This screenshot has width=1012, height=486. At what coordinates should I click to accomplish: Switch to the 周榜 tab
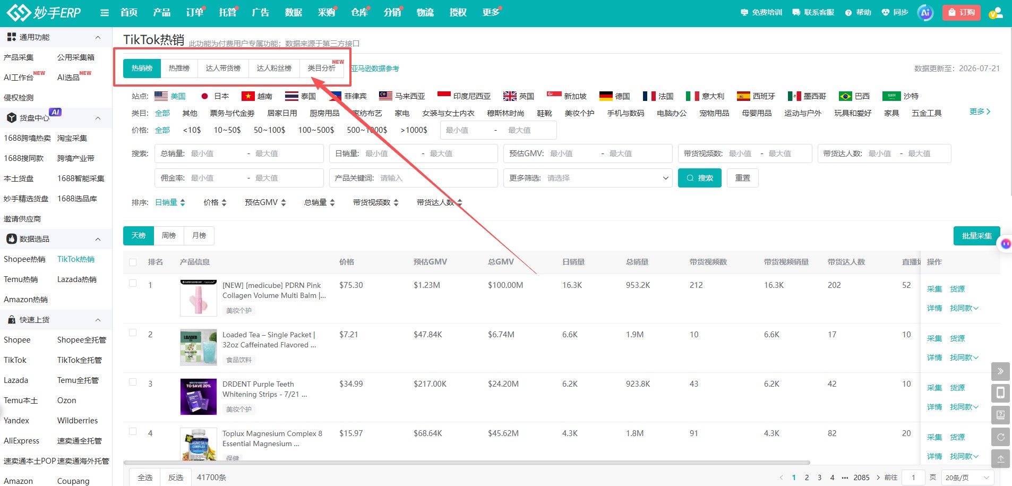coord(169,235)
